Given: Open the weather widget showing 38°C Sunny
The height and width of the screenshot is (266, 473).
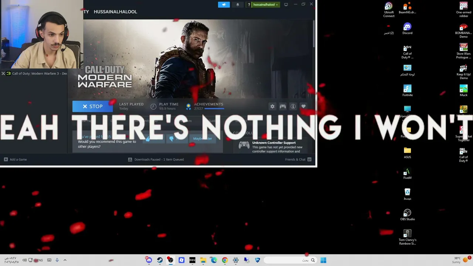Looking at the screenshot, I should 460,260.
